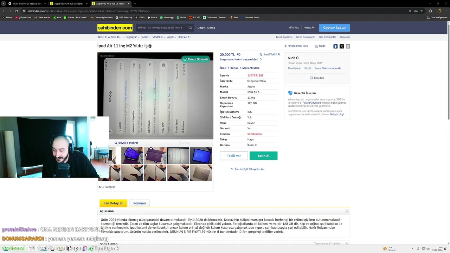Click the Konak district link

(x=234, y=68)
